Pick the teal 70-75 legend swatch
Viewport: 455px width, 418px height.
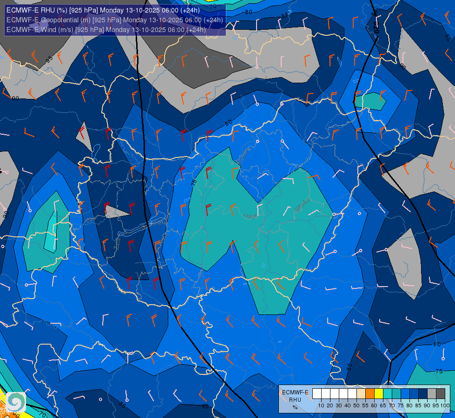click(396, 393)
